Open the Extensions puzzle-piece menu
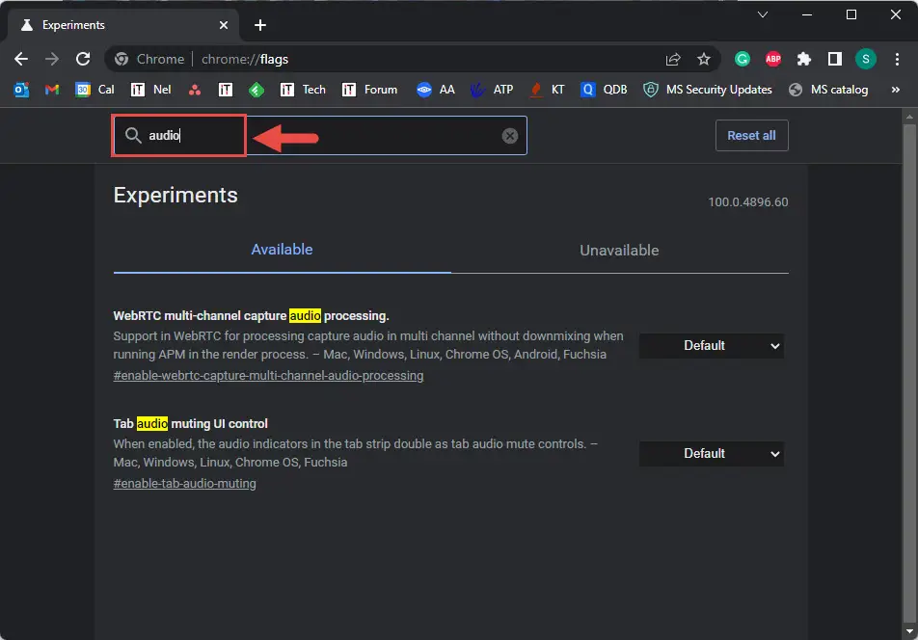Image resolution: width=918 pixels, height=640 pixels. click(x=804, y=59)
